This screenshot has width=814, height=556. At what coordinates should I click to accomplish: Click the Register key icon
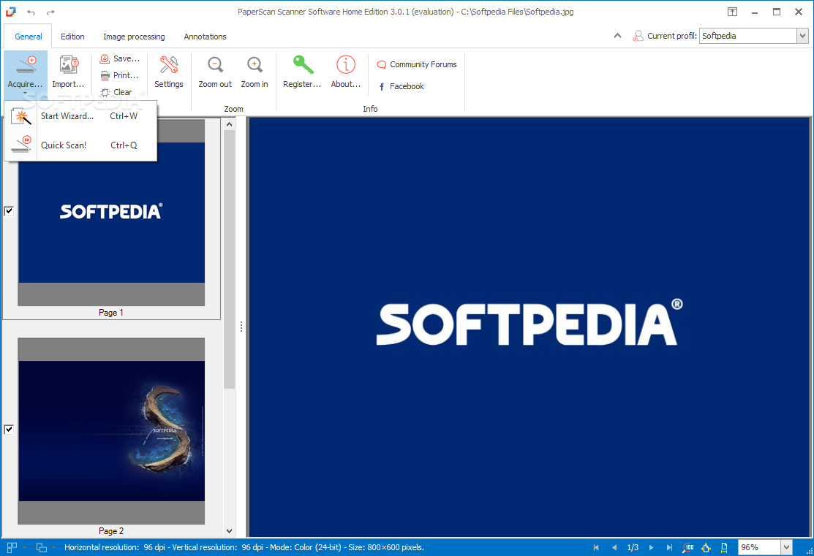pyautogui.click(x=303, y=65)
